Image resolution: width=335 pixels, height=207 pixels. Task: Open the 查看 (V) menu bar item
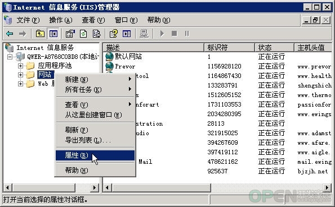click(x=93, y=20)
